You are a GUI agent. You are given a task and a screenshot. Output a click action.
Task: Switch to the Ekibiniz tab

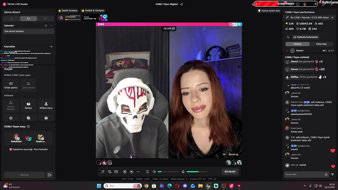[x=297, y=44]
